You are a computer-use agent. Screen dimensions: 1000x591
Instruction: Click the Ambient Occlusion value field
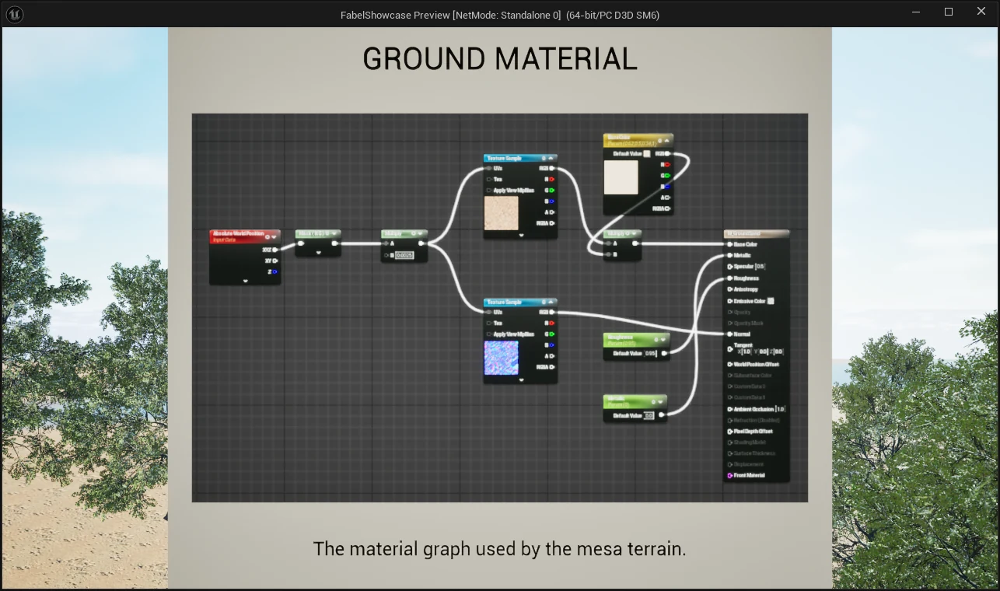[780, 409]
